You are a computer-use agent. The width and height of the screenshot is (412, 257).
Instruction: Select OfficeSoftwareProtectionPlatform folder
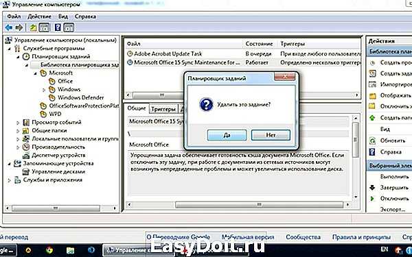pos(84,106)
